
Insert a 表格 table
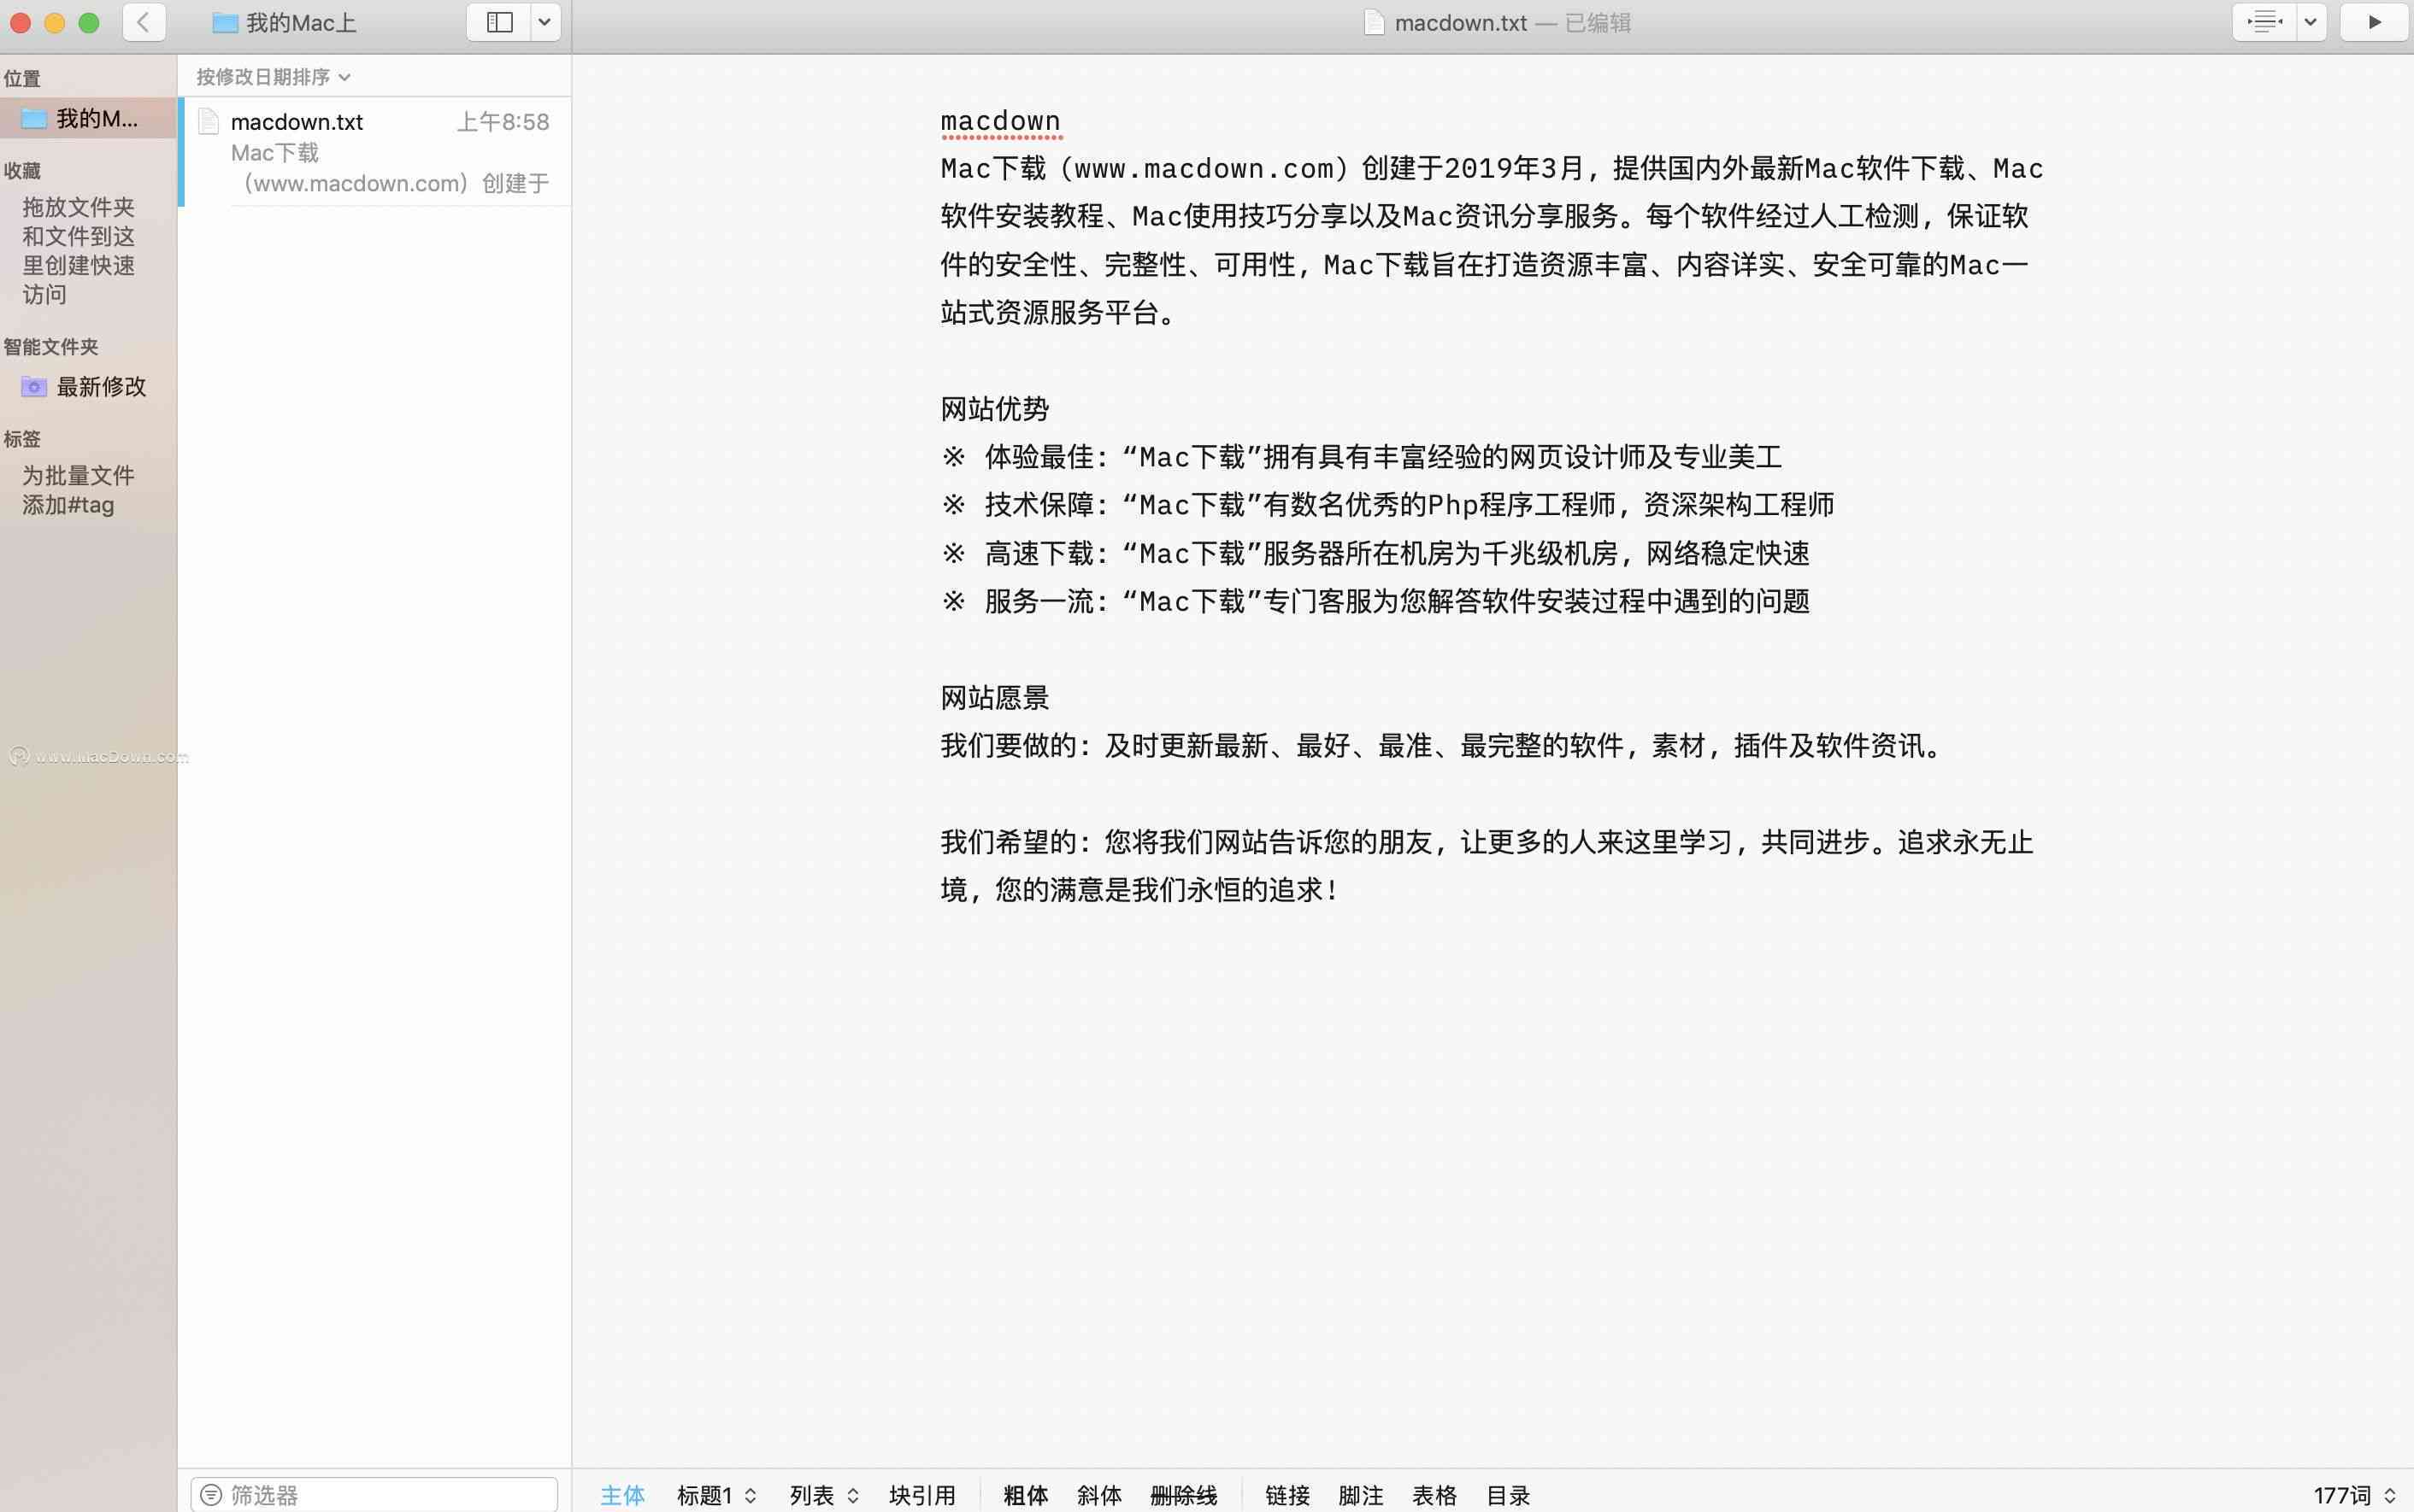[x=1434, y=1495]
